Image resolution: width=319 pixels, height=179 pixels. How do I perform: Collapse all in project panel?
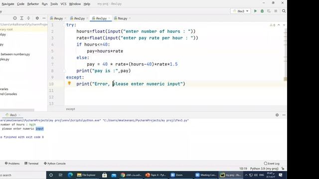(x=28, y=18)
